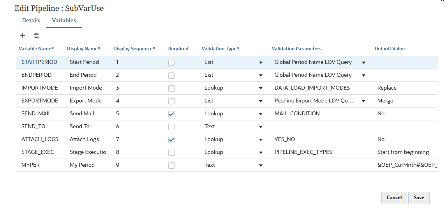Switch to the Details tab
Viewport: 448px width, 210px height.
31,20
